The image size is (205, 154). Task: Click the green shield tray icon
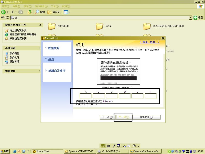(169, 151)
